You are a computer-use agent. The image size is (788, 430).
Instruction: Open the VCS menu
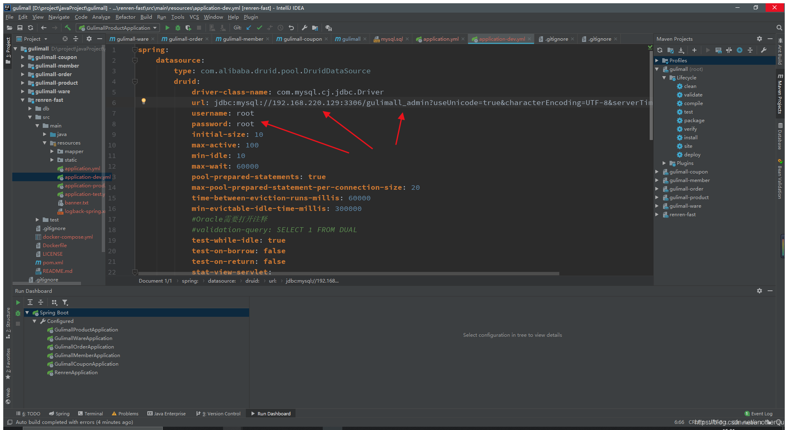(x=195, y=17)
